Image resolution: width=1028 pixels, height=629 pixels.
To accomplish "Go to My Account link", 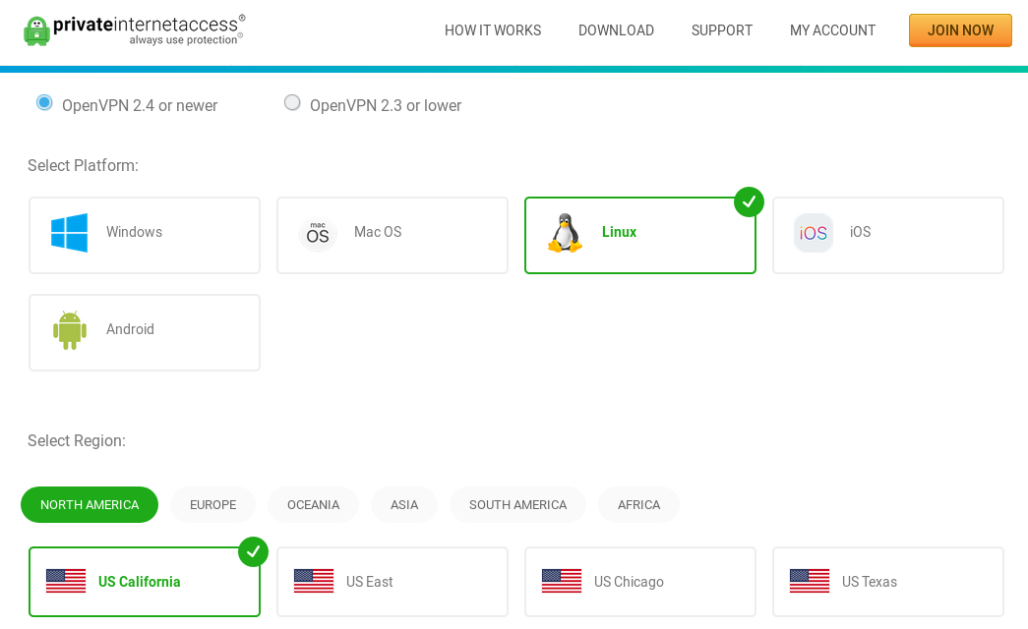I will click(832, 30).
